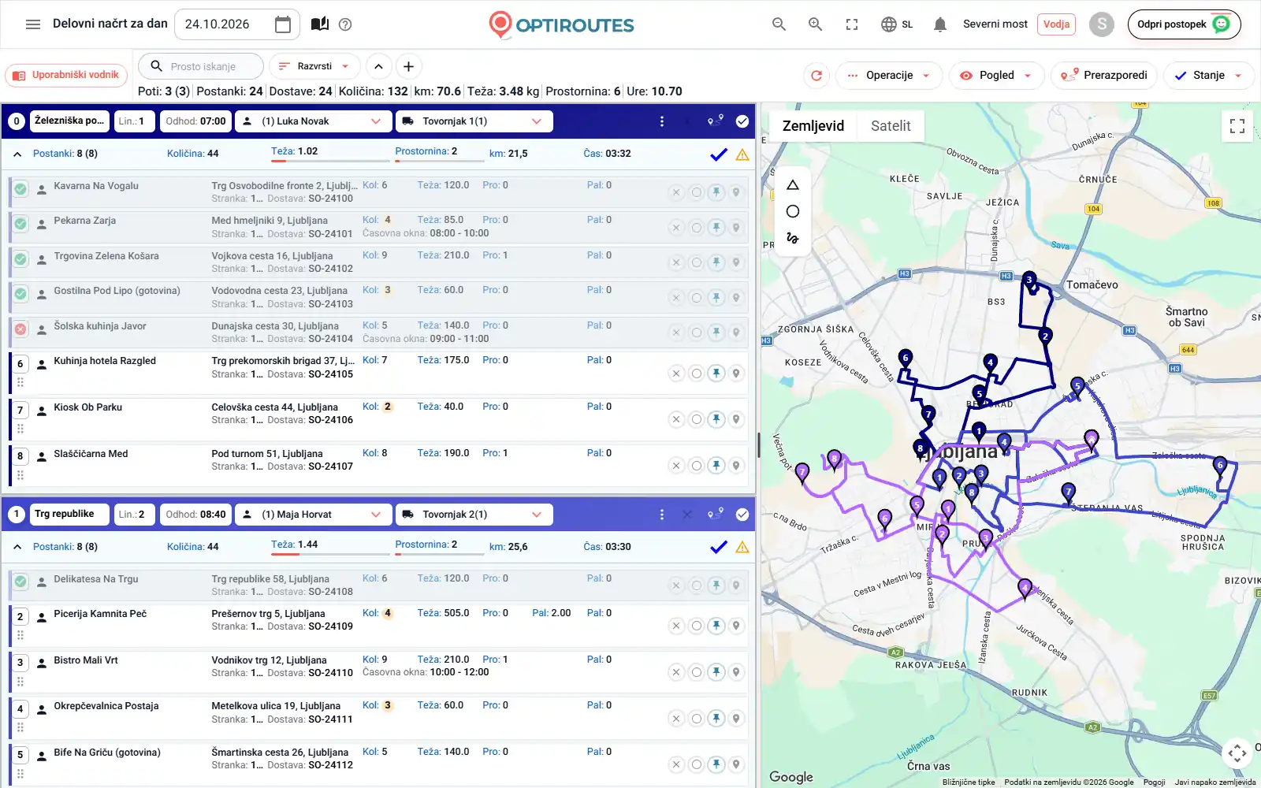Open the Luka Novak driver dropdown
This screenshot has height=788, width=1261.
coord(313,121)
